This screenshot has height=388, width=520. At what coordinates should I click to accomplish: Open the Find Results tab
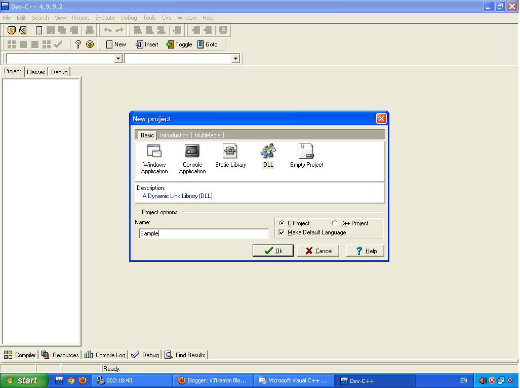point(185,355)
